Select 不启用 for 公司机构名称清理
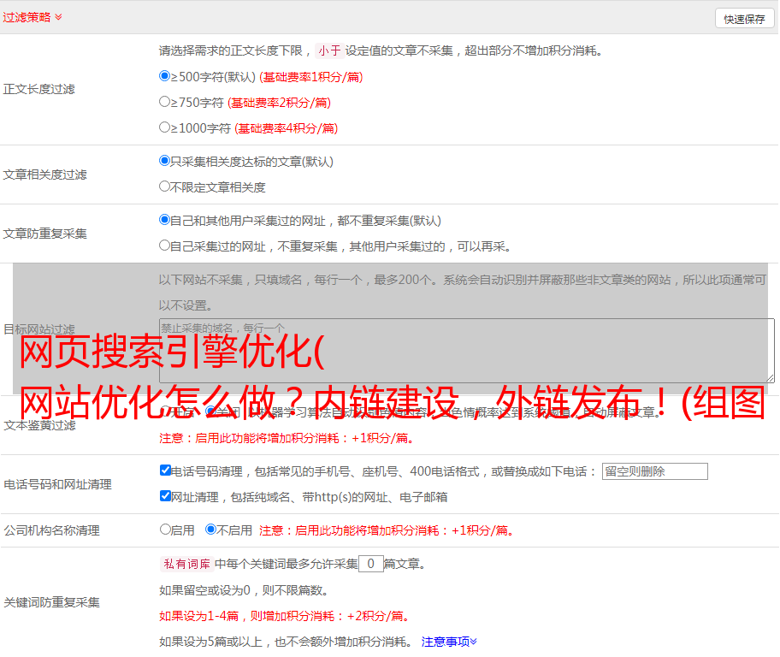Viewport: 780px width, 657px height. point(211,530)
